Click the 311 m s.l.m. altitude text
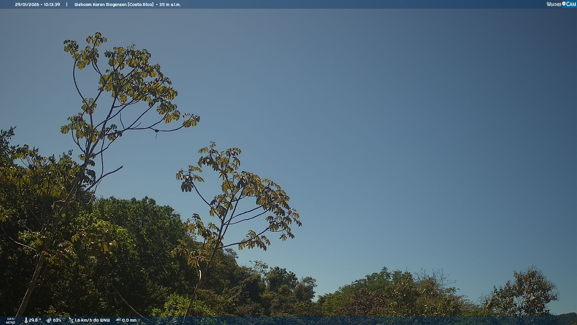This screenshot has height=325, width=577. click(170, 5)
